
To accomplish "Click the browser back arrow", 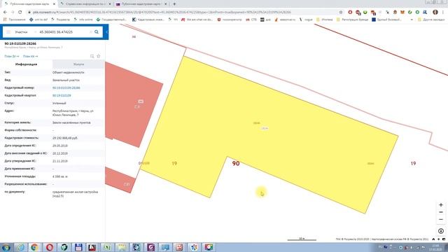I will [5, 13].
